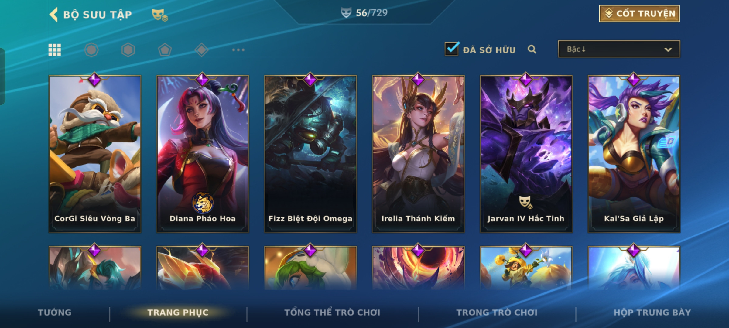This screenshot has height=328, width=729.
Task: Open the Trong Trò Chơi tab
Action: pos(497,313)
